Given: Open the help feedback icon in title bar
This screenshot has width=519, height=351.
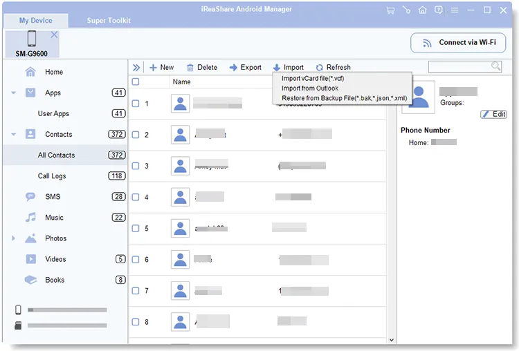Looking at the screenshot, I should click(x=438, y=10).
